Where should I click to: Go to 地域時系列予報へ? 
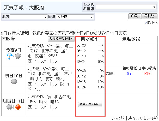62,39
